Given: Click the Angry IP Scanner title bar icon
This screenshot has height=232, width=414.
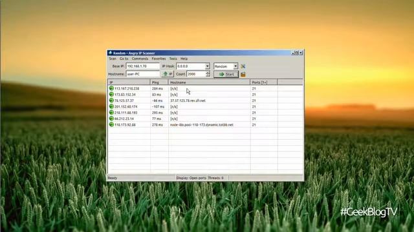Looking at the screenshot, I should (111, 53).
